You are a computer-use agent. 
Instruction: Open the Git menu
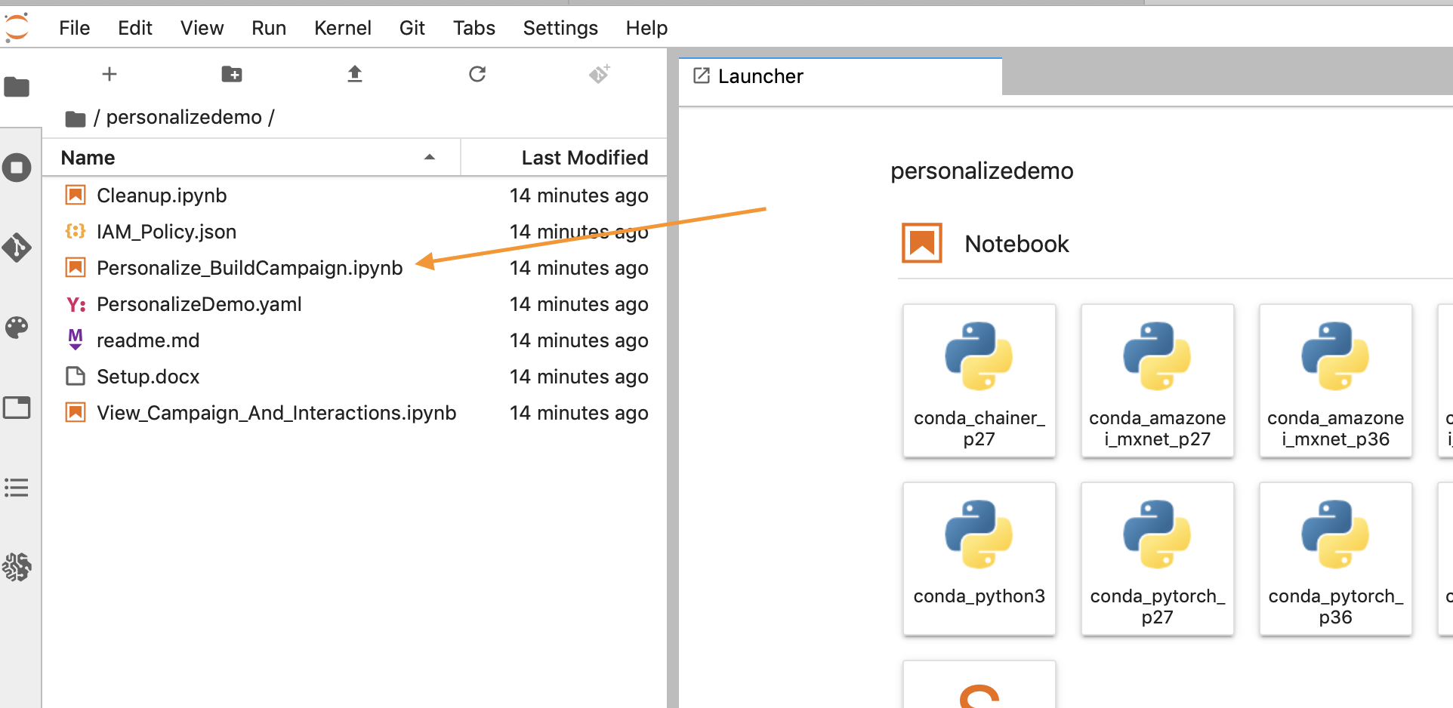(x=412, y=28)
